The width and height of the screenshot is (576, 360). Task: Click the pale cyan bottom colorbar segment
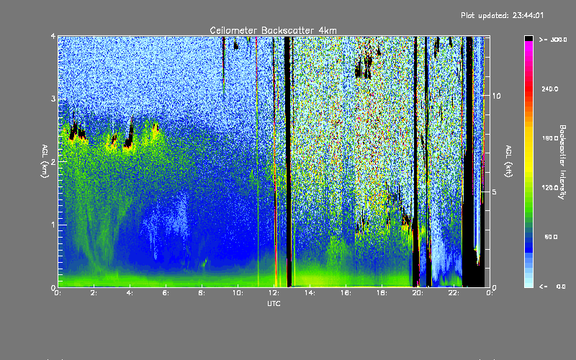click(528, 284)
